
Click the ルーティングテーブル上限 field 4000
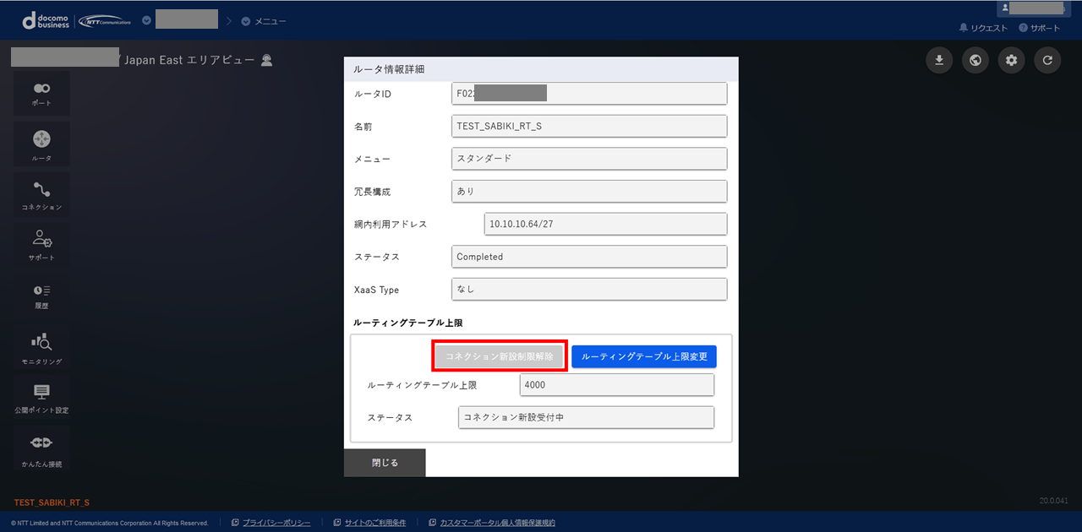point(617,385)
